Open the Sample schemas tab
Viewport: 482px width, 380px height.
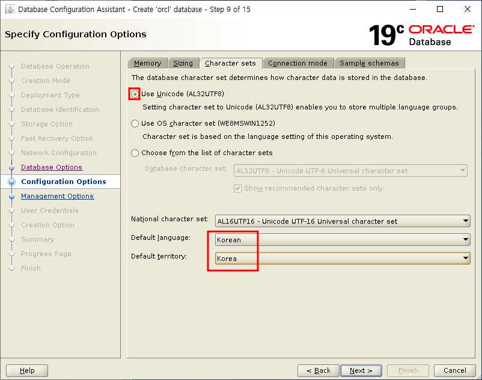pos(369,63)
